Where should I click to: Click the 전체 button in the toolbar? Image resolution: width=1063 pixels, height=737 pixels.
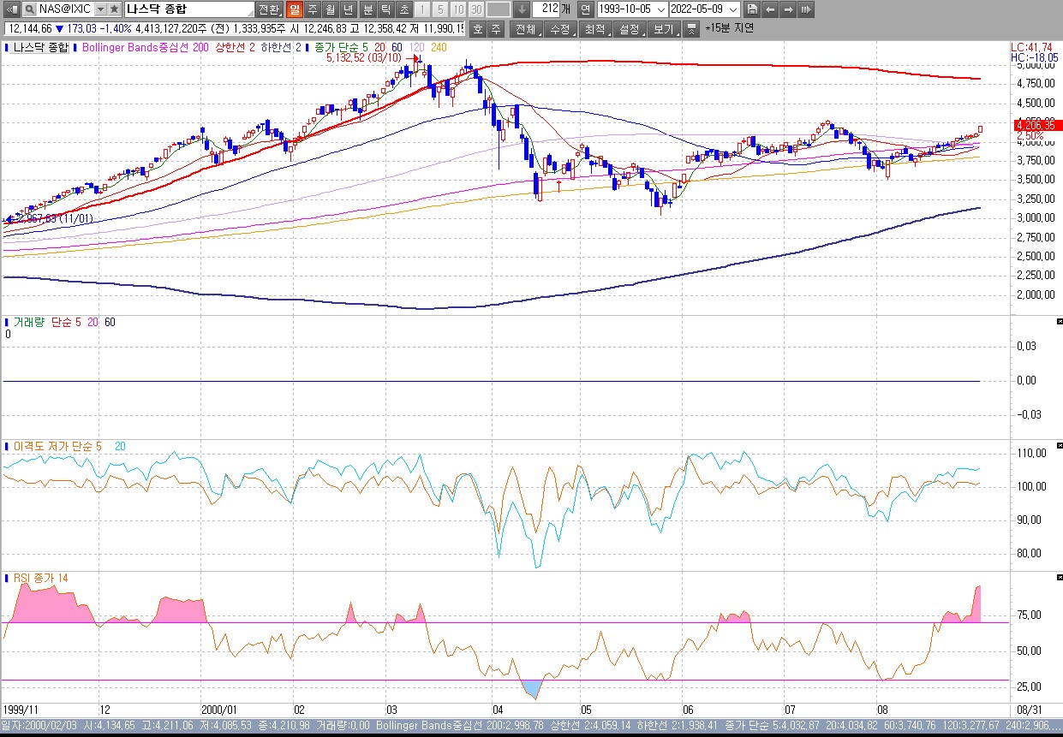pos(524,29)
